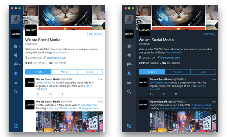This screenshot has width=228, height=137.
Task: Open www.wersm.com link in dark window
Action: (x=170, y=57)
